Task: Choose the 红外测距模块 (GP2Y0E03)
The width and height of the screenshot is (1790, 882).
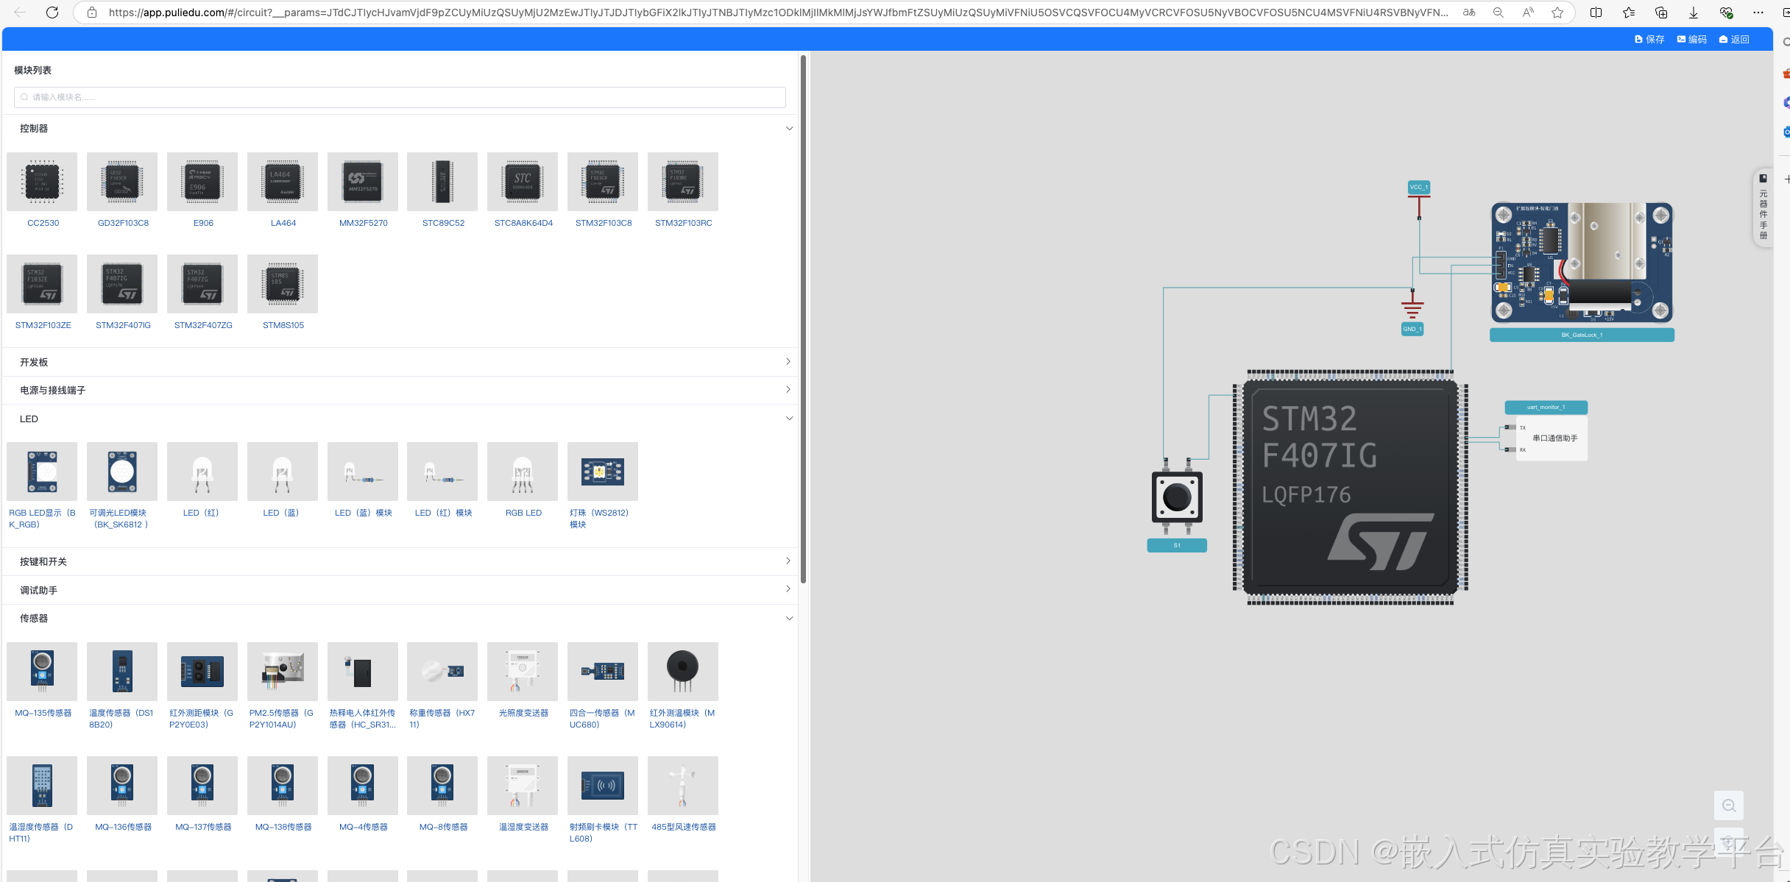Action: pyautogui.click(x=202, y=672)
